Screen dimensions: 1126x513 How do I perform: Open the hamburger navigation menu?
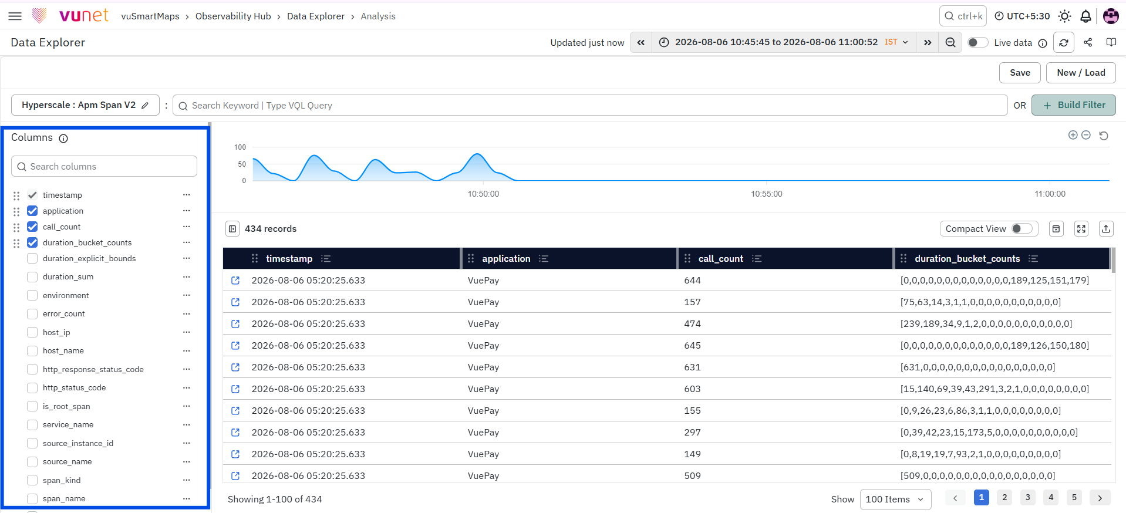(x=15, y=16)
